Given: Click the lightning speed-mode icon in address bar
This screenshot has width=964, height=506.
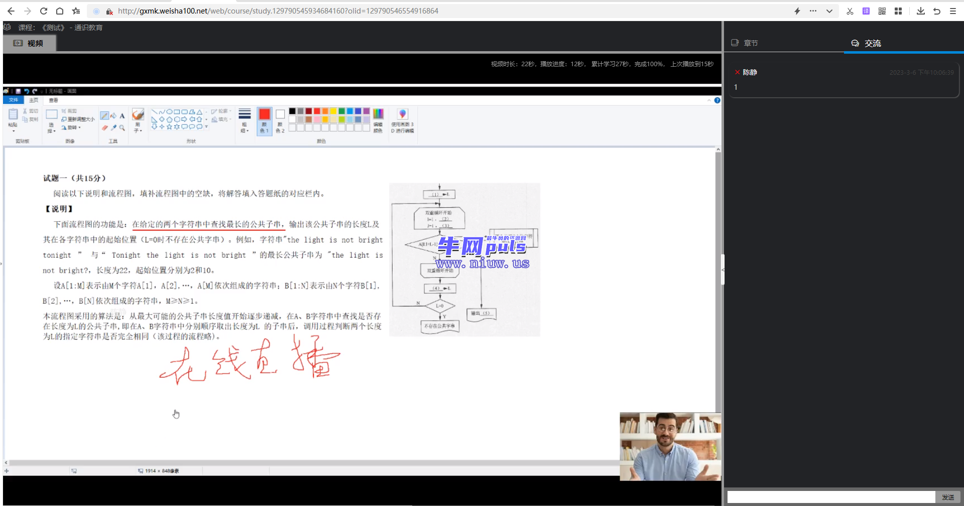Looking at the screenshot, I should point(797,11).
